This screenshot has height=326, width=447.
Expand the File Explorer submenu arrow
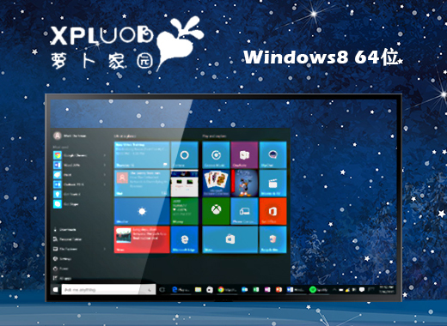pos(105,249)
